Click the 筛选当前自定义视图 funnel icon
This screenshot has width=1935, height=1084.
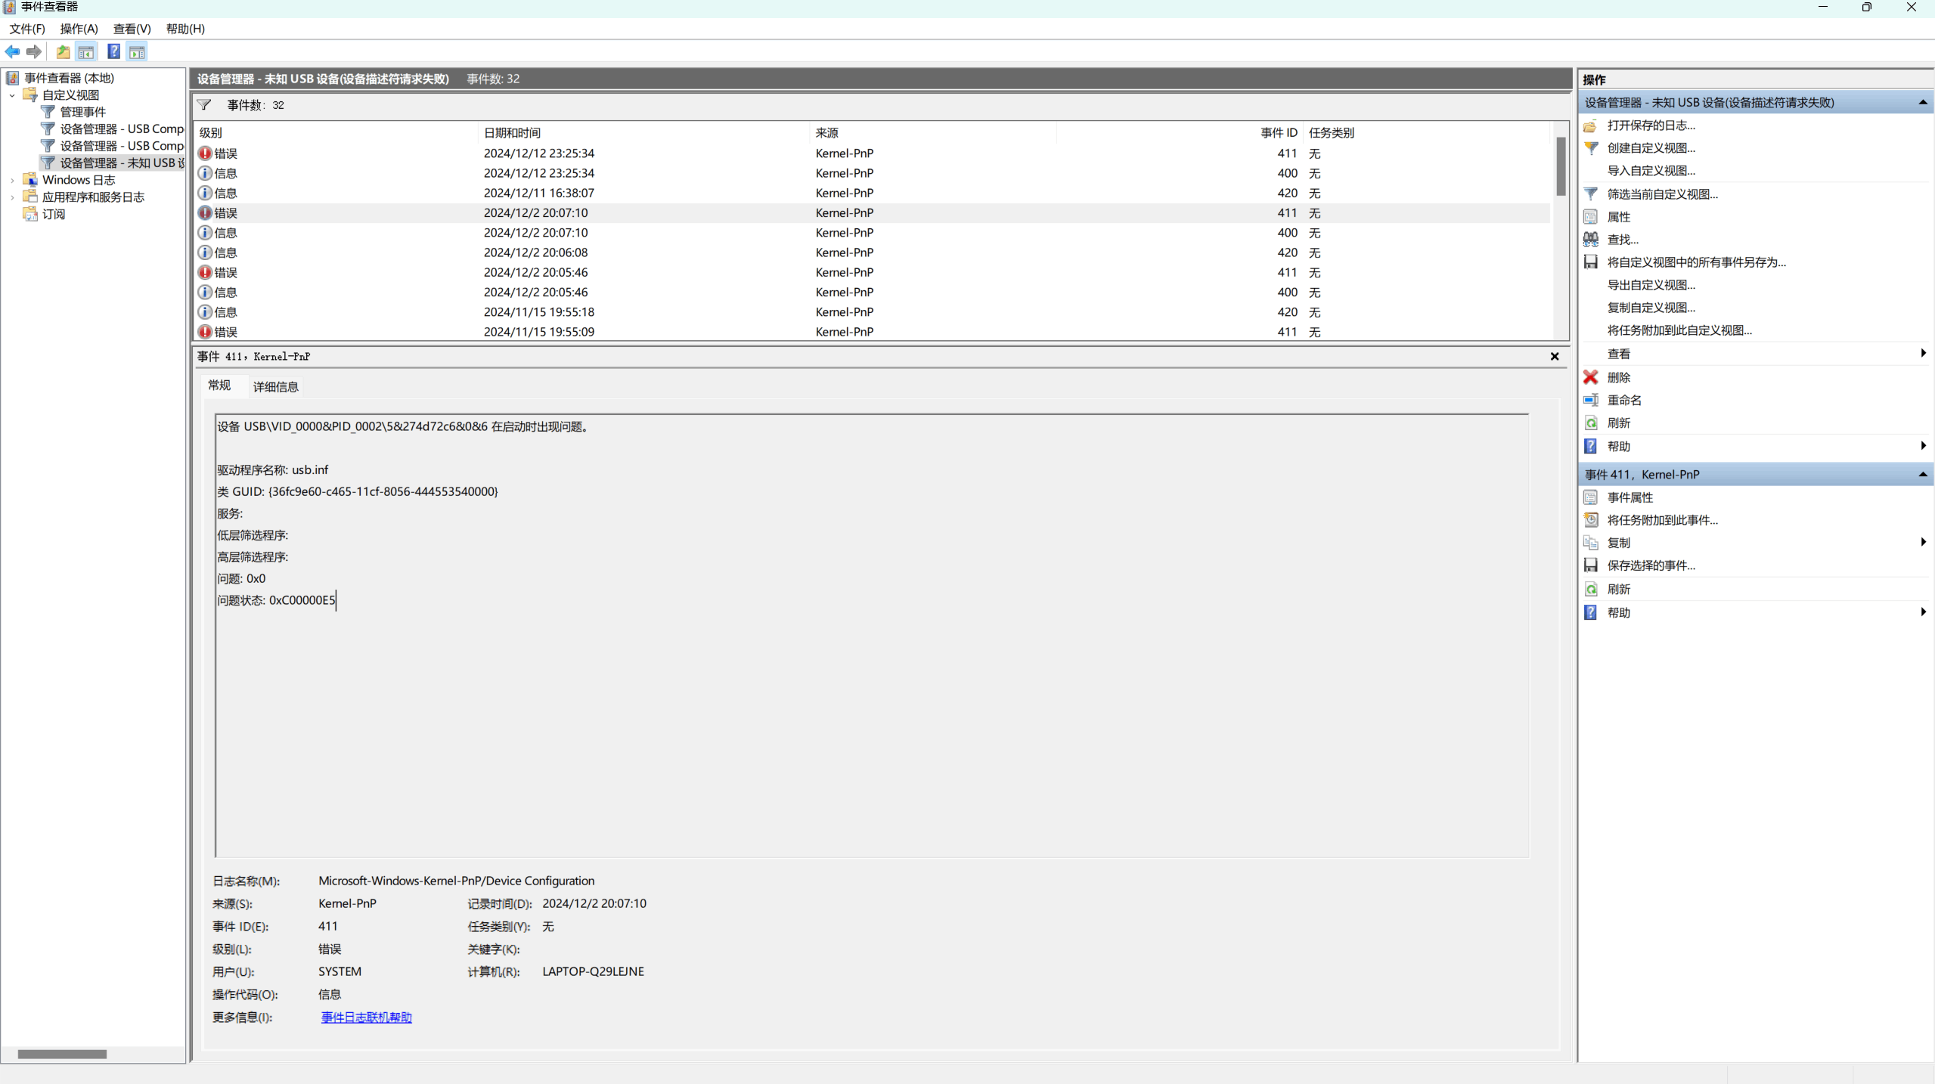[1590, 194]
